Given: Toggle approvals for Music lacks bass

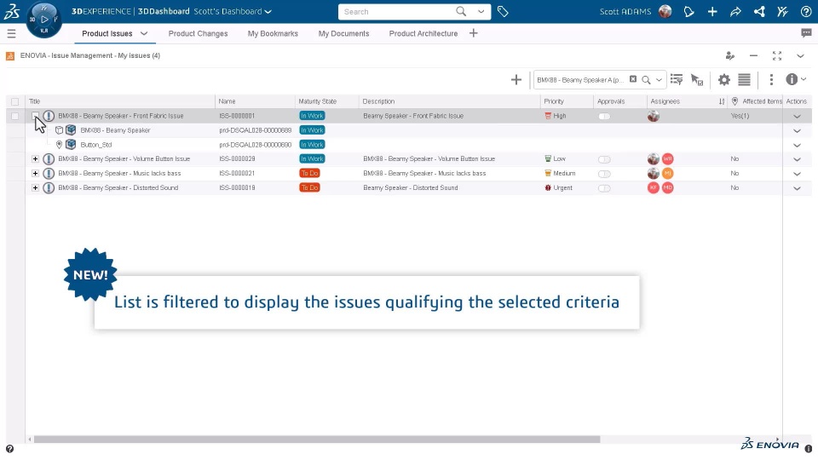Looking at the screenshot, I should click(x=604, y=174).
